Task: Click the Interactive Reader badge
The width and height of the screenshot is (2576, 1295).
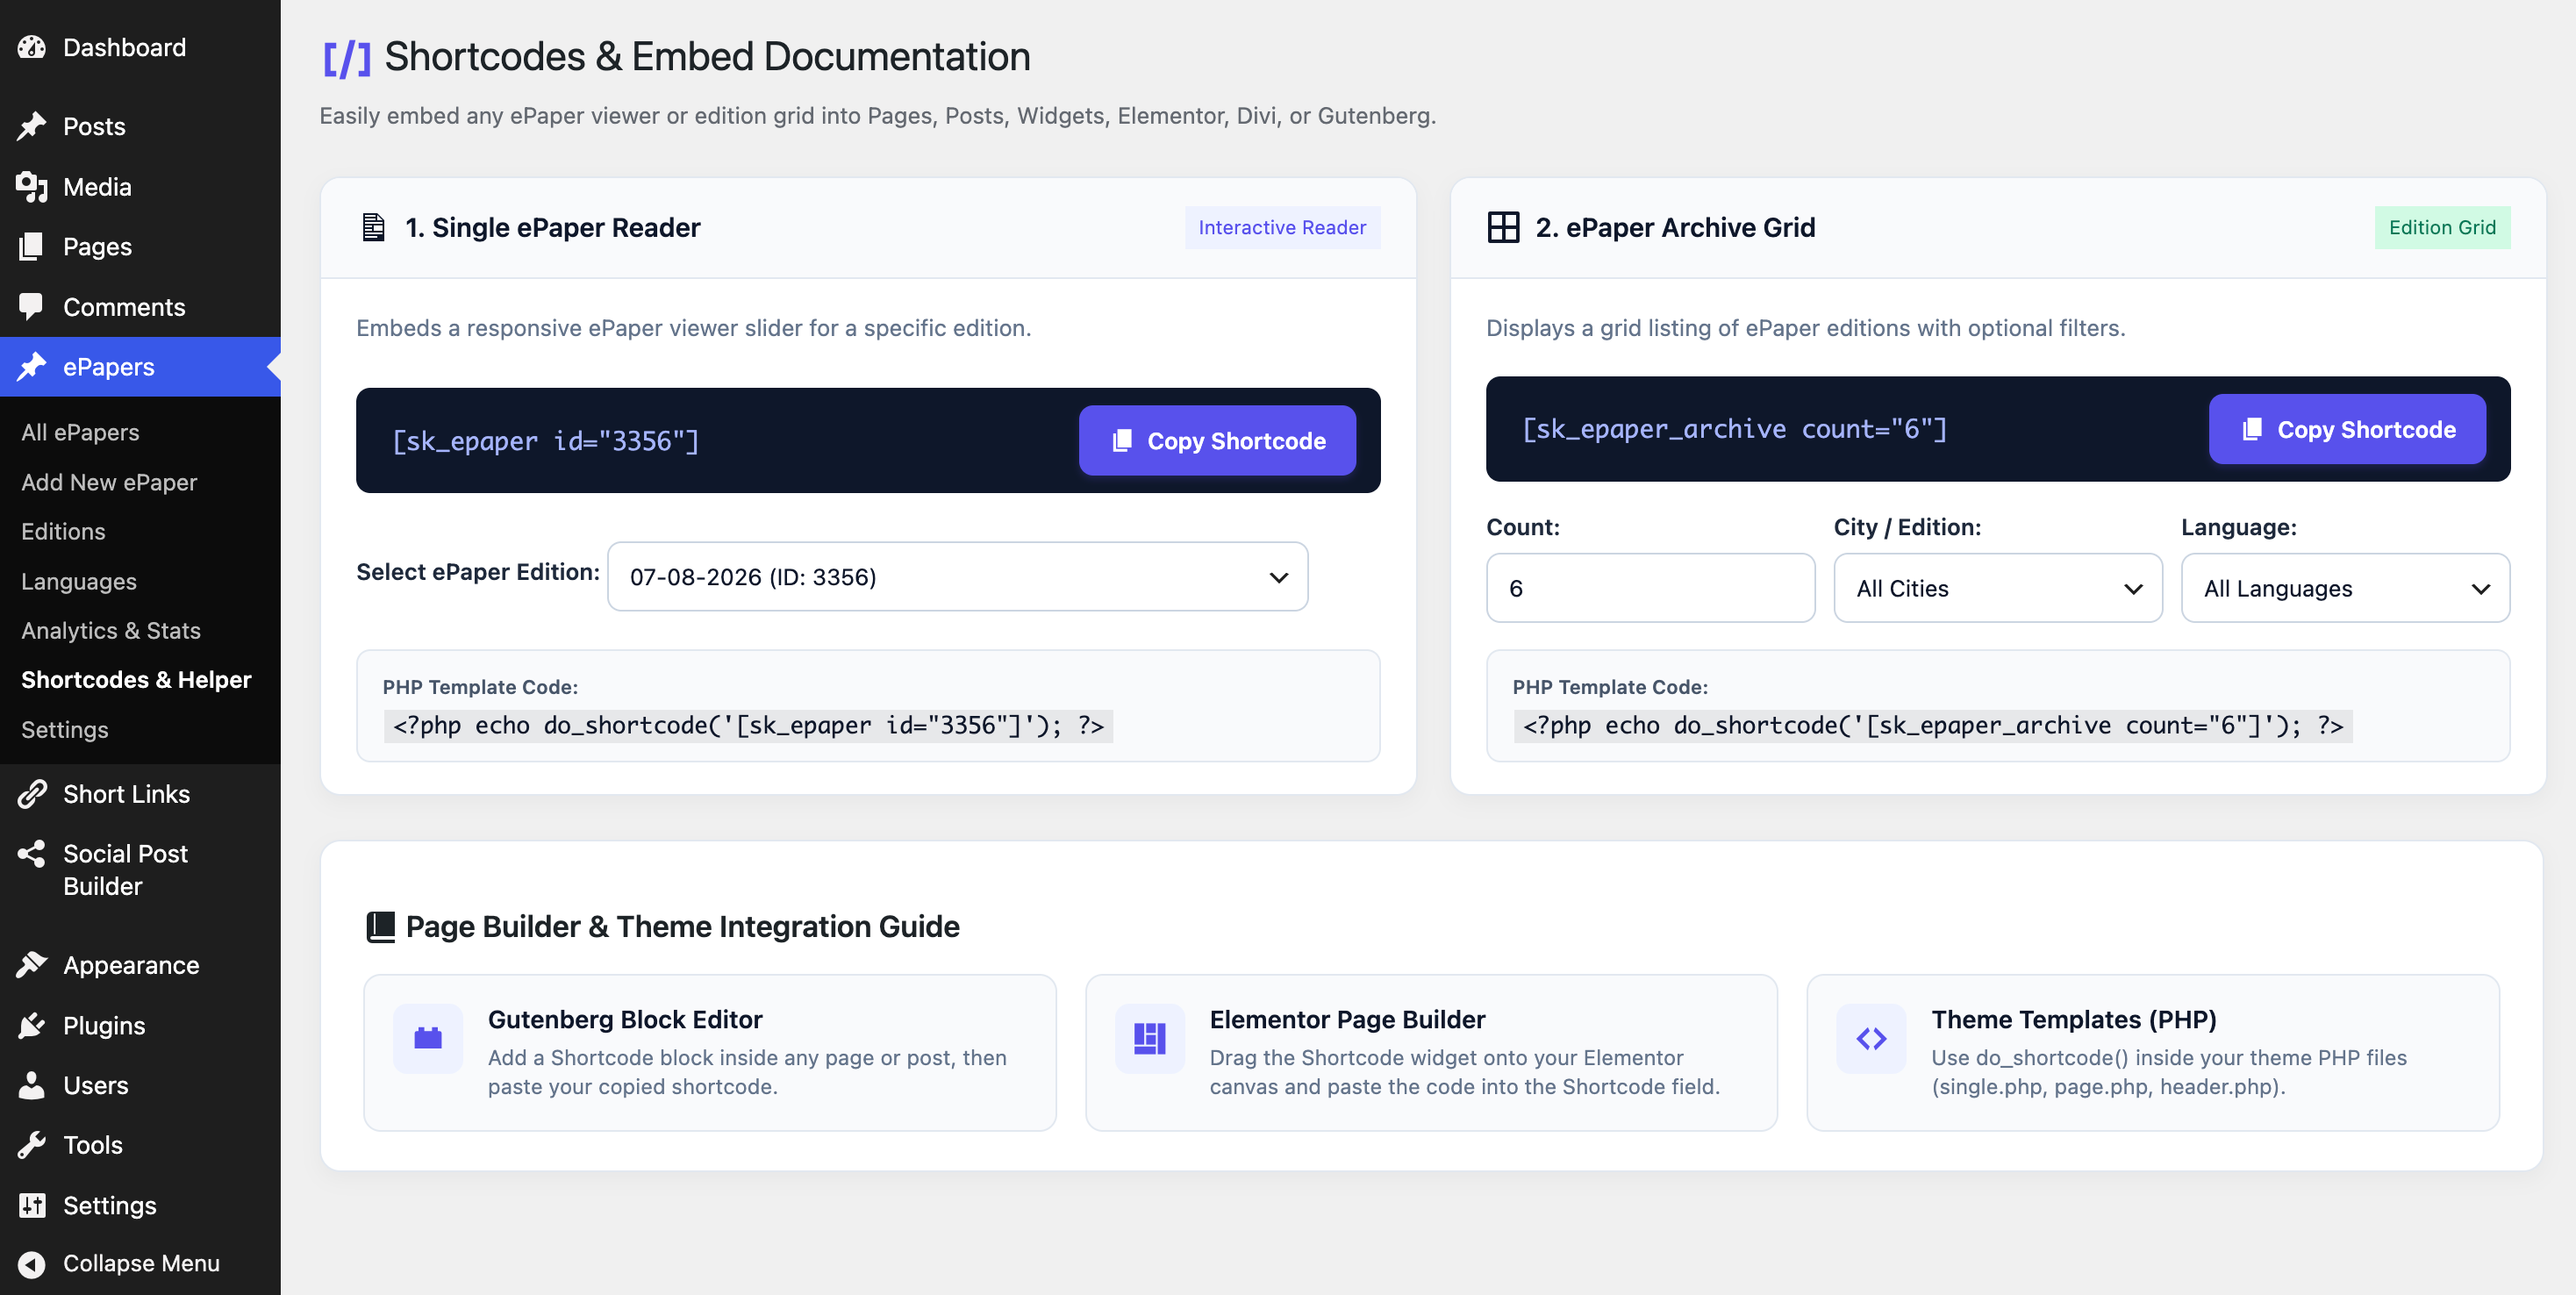Action: point(1282,228)
